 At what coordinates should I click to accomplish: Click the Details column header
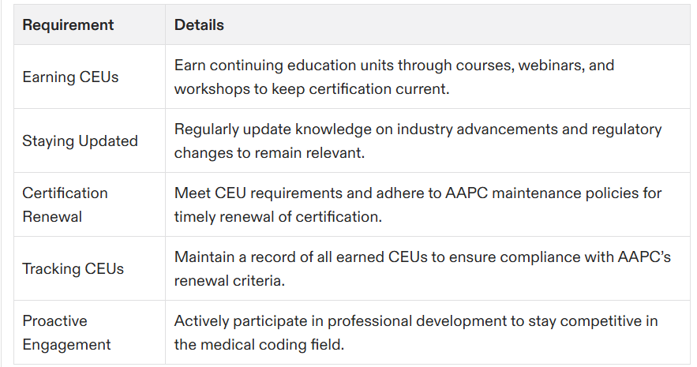coord(428,25)
